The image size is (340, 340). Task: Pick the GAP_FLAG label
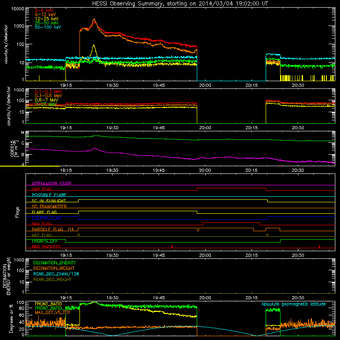42,189
